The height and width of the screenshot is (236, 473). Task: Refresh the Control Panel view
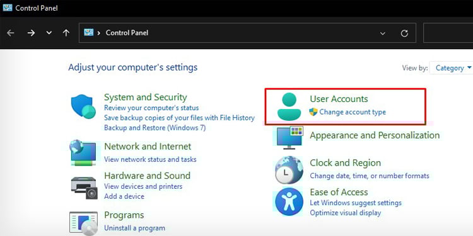[404, 33]
